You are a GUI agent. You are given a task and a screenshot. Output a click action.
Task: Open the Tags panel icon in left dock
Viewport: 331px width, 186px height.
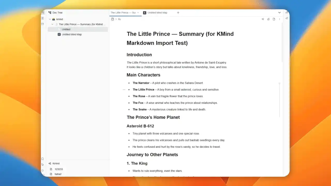point(43,165)
